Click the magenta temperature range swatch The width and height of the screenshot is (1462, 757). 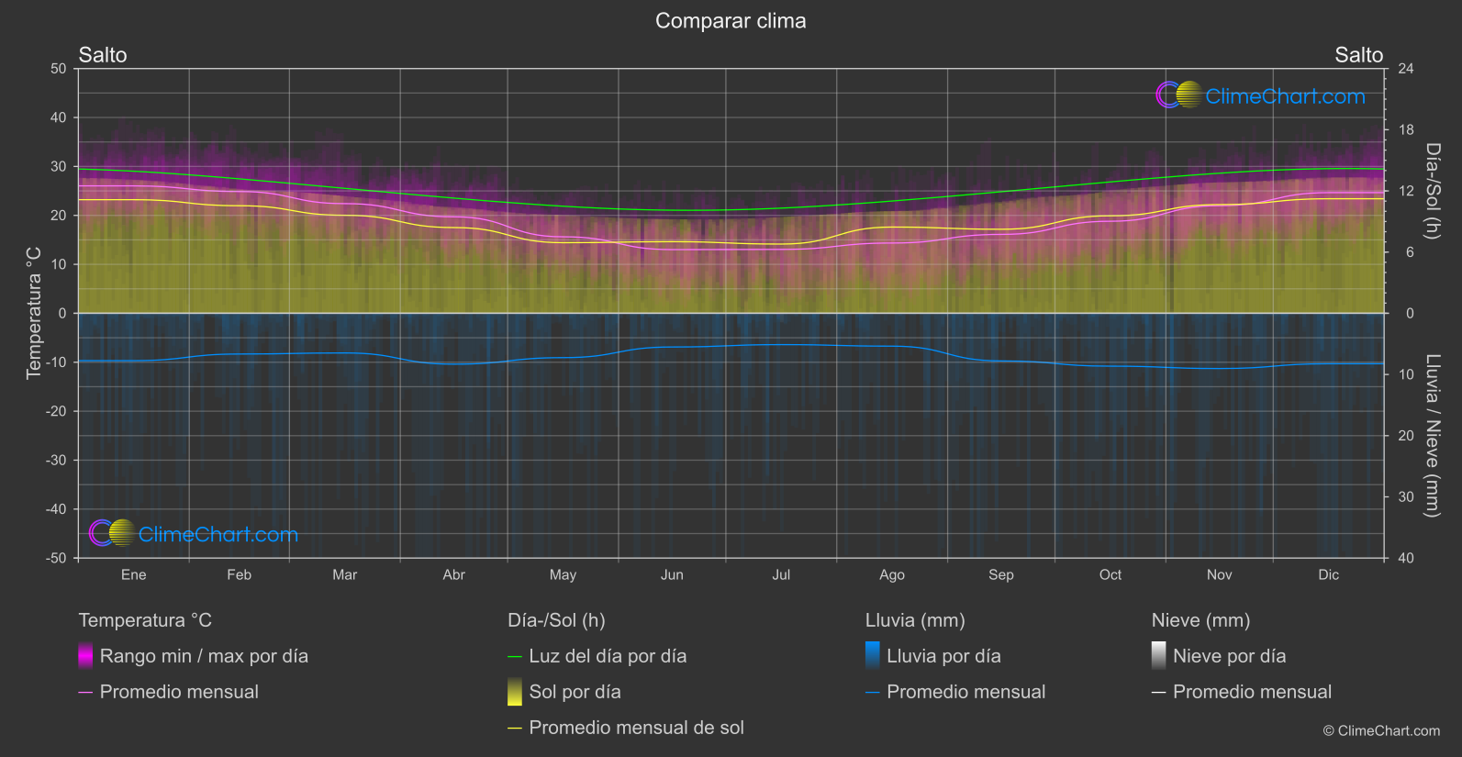[x=85, y=656]
